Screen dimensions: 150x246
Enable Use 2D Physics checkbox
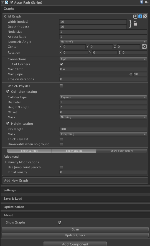coord(61,86)
